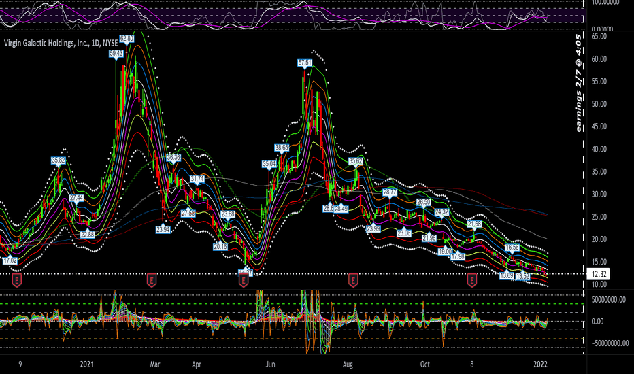Click the 27.44 price label
This screenshot has height=374, width=634.
(x=76, y=198)
